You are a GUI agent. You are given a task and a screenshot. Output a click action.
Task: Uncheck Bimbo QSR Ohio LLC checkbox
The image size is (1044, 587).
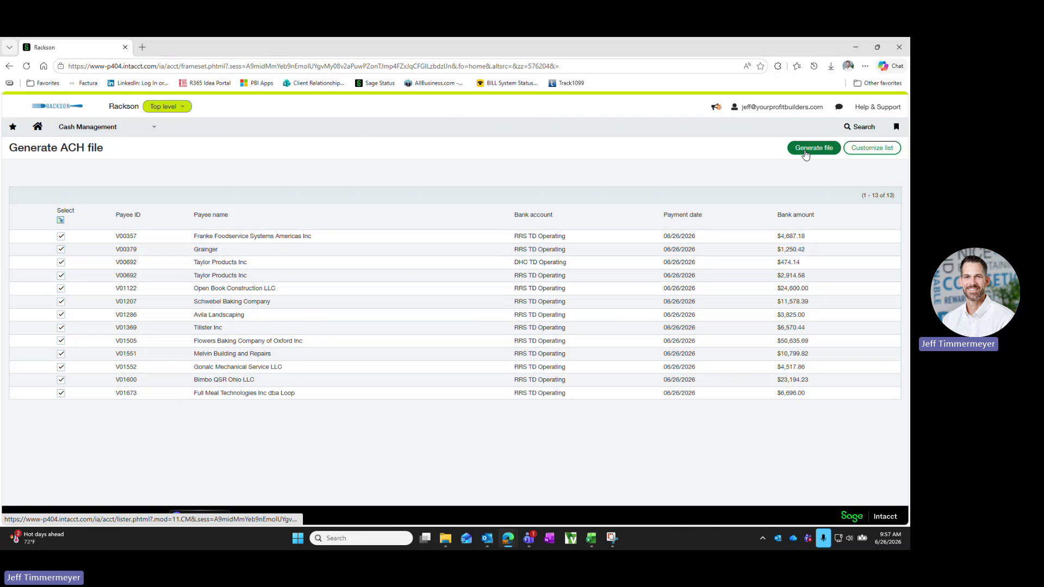click(61, 380)
